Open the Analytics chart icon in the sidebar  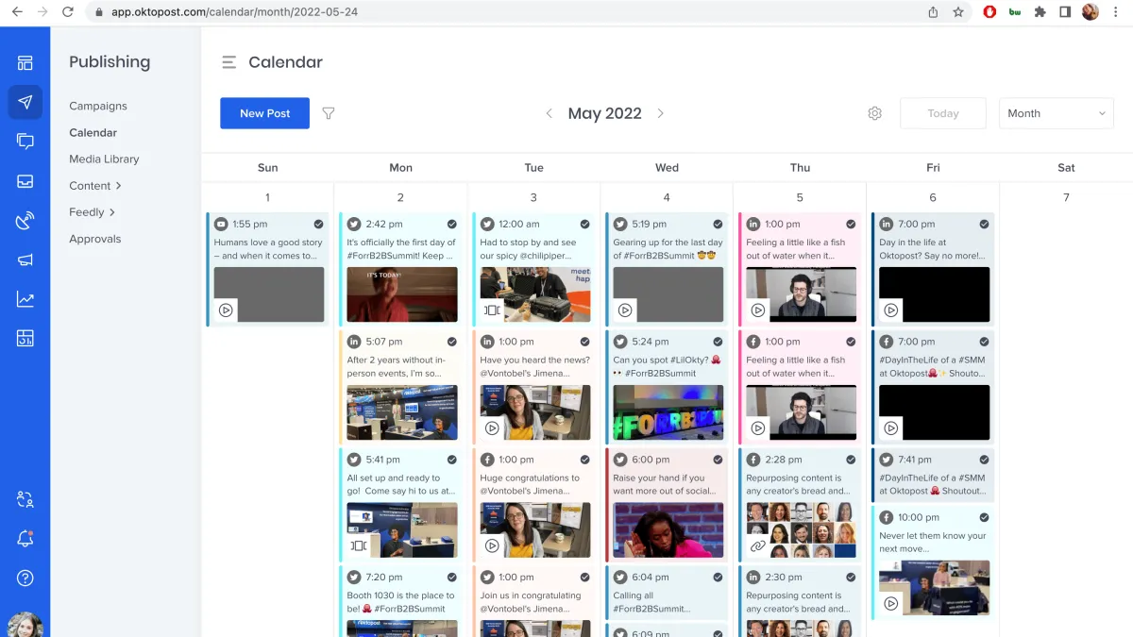[x=25, y=300]
